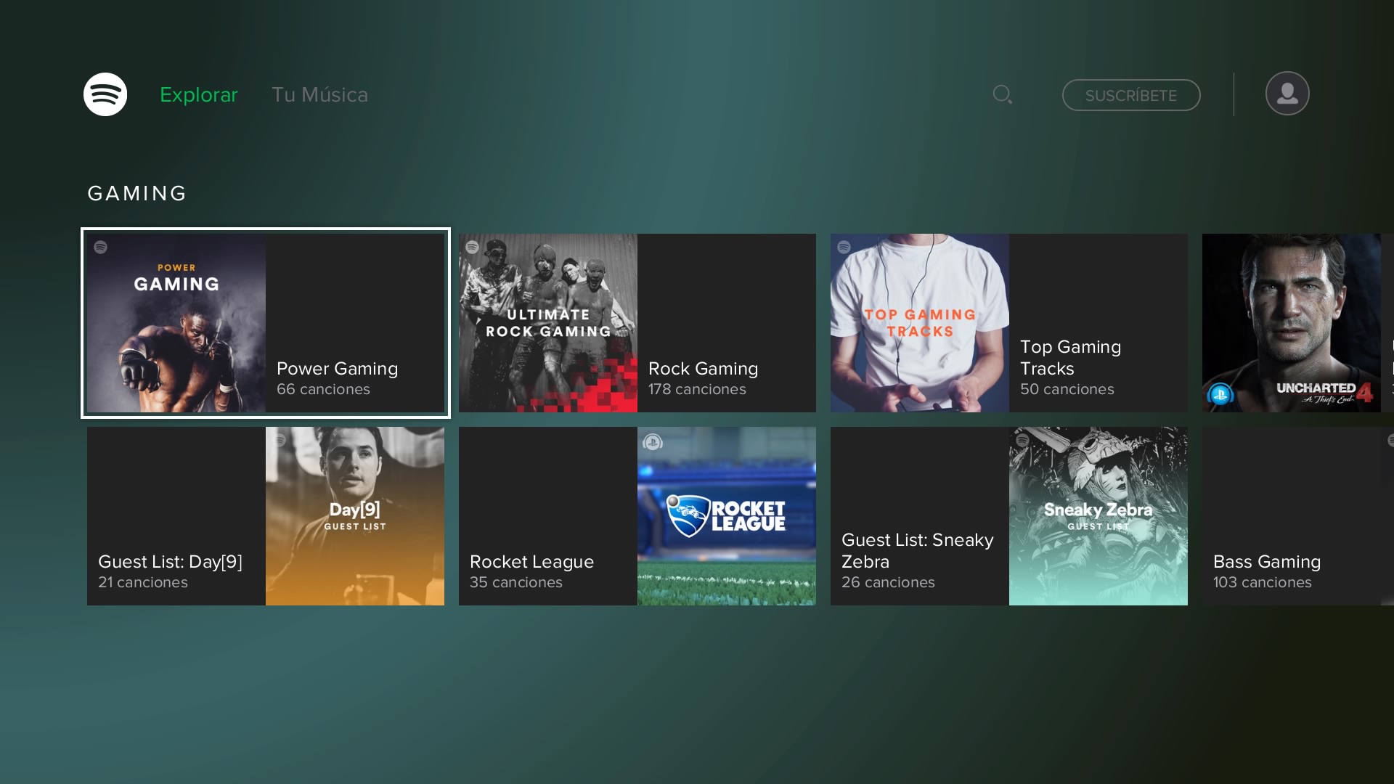Select the Top Gaming Tracks title text

(1070, 358)
